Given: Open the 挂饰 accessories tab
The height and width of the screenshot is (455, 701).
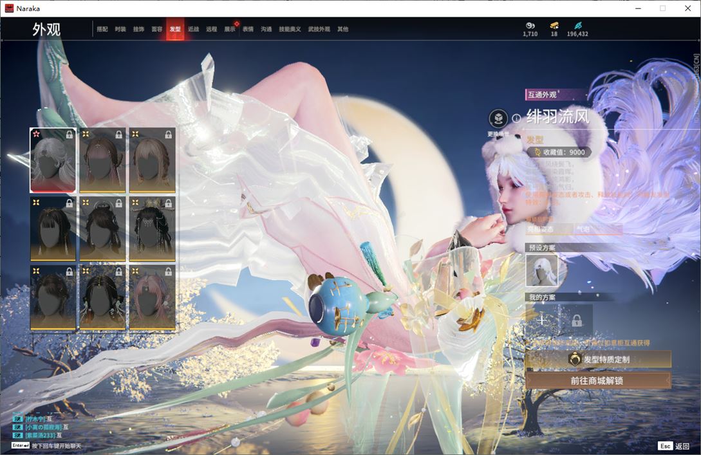Looking at the screenshot, I should pos(138,29).
